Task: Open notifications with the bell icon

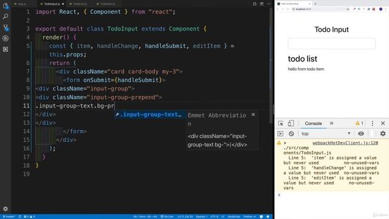Action: [x=268, y=217]
